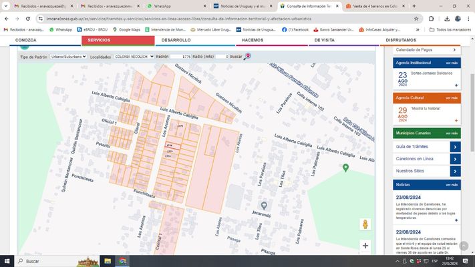Click the Padrón number input field
Screen dimensions: 475x267
tap(181, 57)
